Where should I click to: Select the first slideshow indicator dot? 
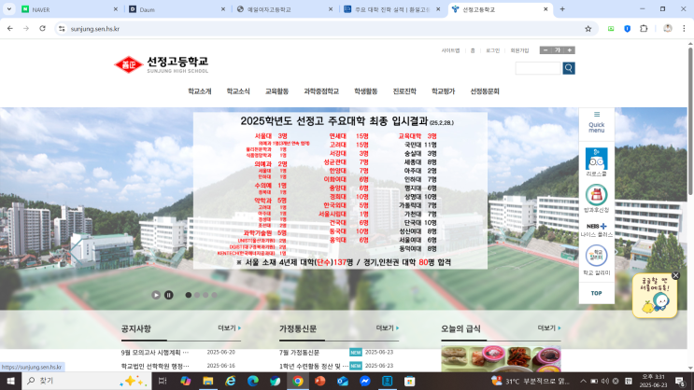189,295
